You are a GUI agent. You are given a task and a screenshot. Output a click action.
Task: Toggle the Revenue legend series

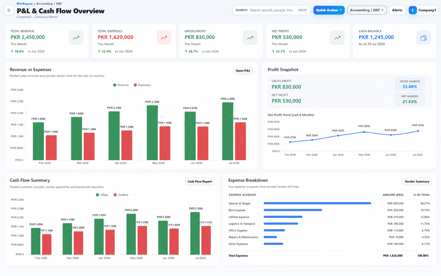tap(121, 85)
